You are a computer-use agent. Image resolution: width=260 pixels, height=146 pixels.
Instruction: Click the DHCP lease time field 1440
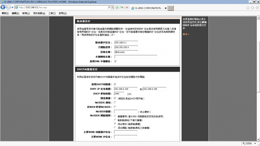[119, 94]
